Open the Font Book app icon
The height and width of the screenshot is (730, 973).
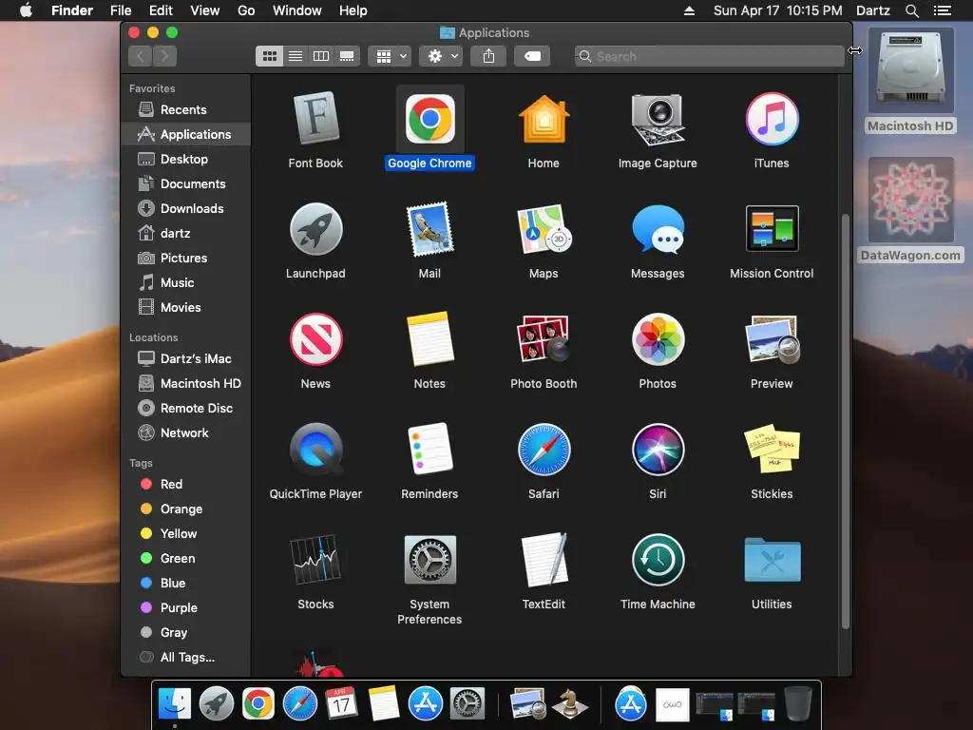pyautogui.click(x=315, y=118)
